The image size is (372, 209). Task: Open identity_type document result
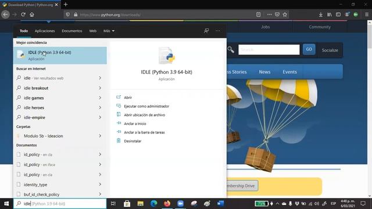tap(35, 185)
